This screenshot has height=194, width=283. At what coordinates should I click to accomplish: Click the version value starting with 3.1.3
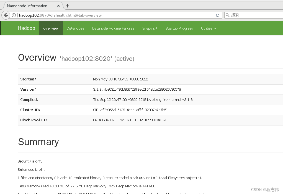pyautogui.click(x=137, y=90)
